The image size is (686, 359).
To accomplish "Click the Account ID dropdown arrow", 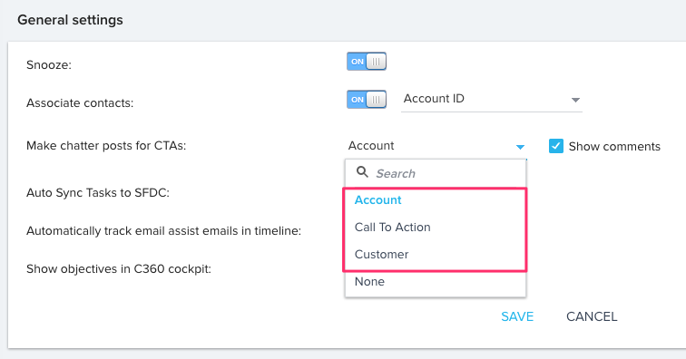I will (575, 100).
